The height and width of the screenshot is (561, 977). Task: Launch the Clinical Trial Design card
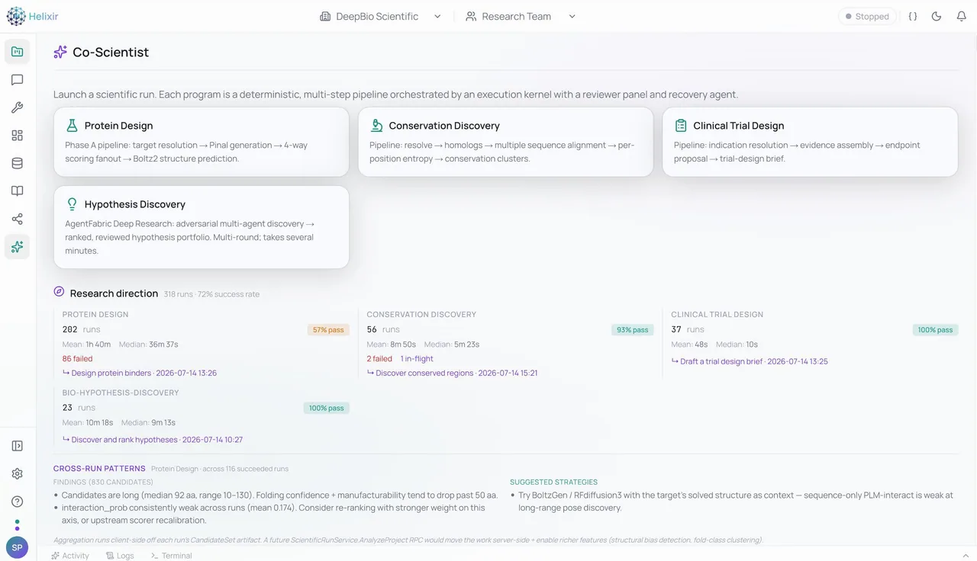810,142
